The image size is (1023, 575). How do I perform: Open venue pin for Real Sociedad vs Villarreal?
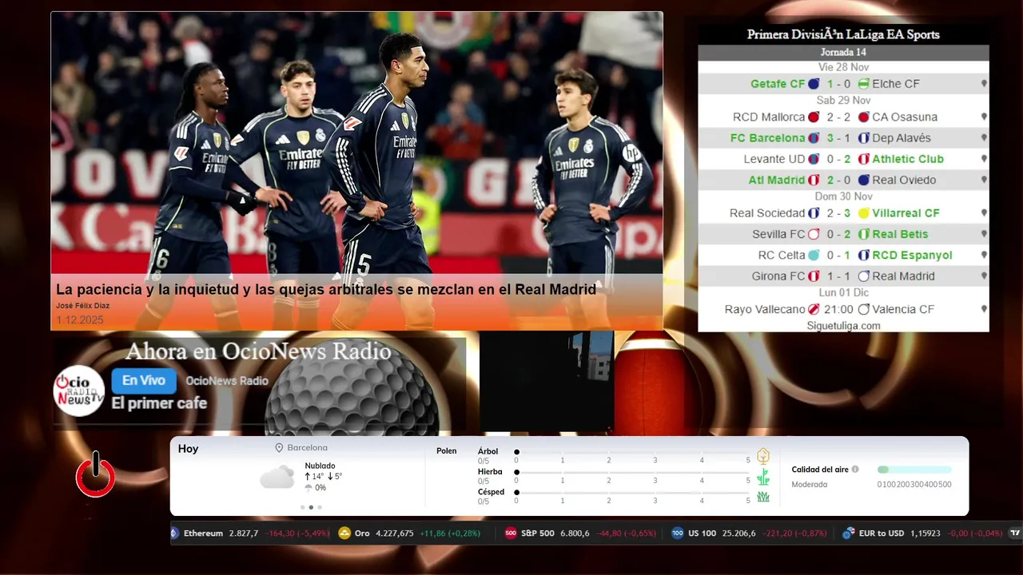984,213
